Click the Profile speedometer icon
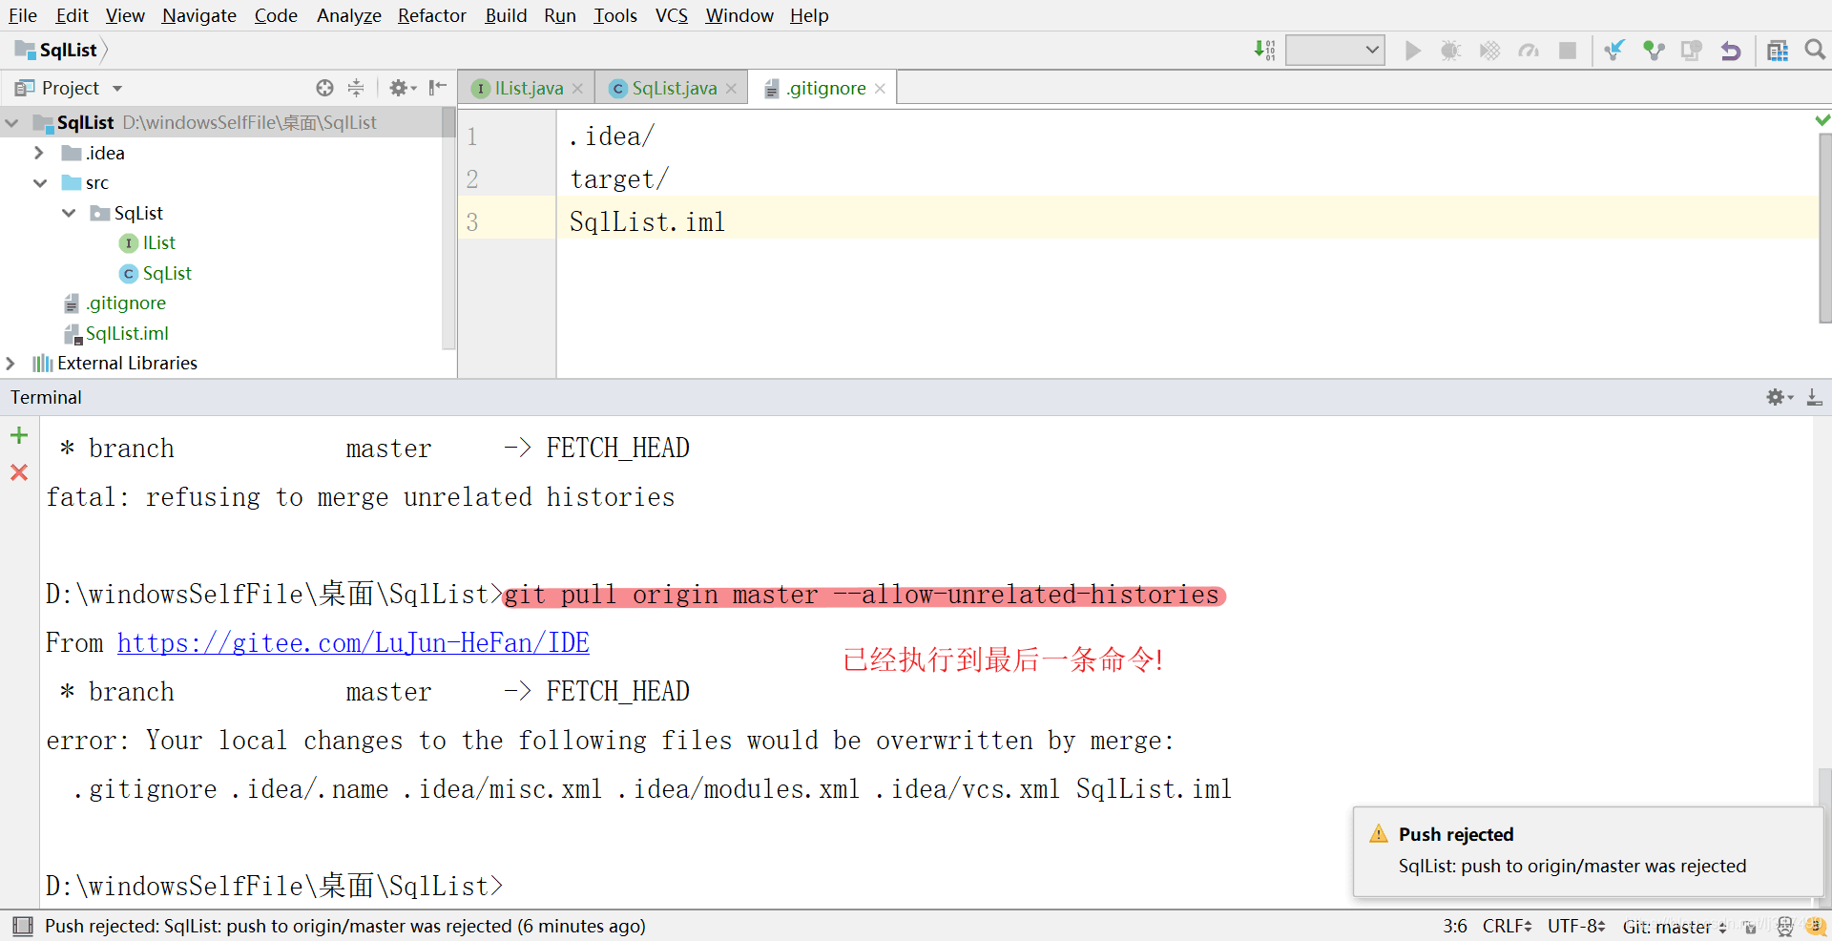 pos(1529,51)
